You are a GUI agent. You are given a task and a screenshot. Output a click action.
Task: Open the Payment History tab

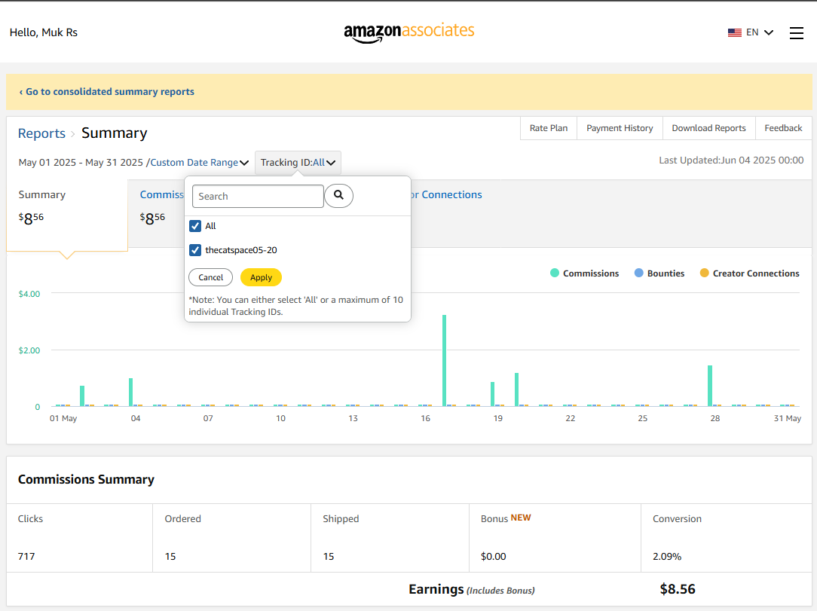(x=620, y=128)
